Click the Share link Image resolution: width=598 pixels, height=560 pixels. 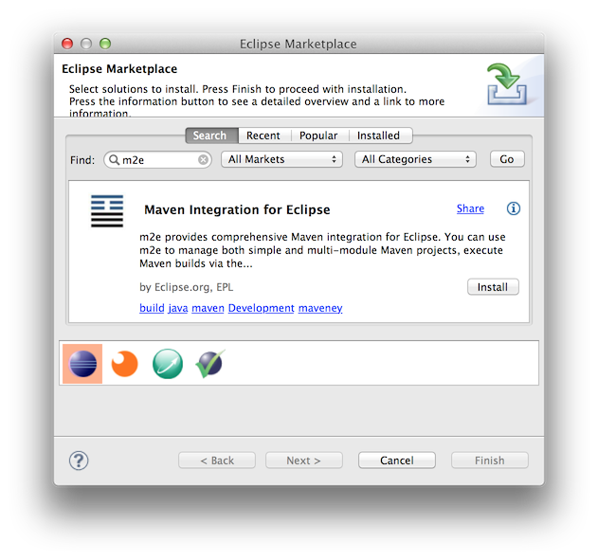pos(470,208)
